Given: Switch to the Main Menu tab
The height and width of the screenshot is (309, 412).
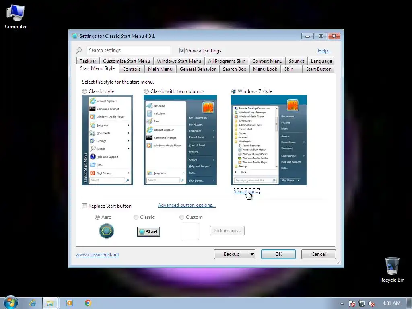Looking at the screenshot, I should [x=160, y=69].
